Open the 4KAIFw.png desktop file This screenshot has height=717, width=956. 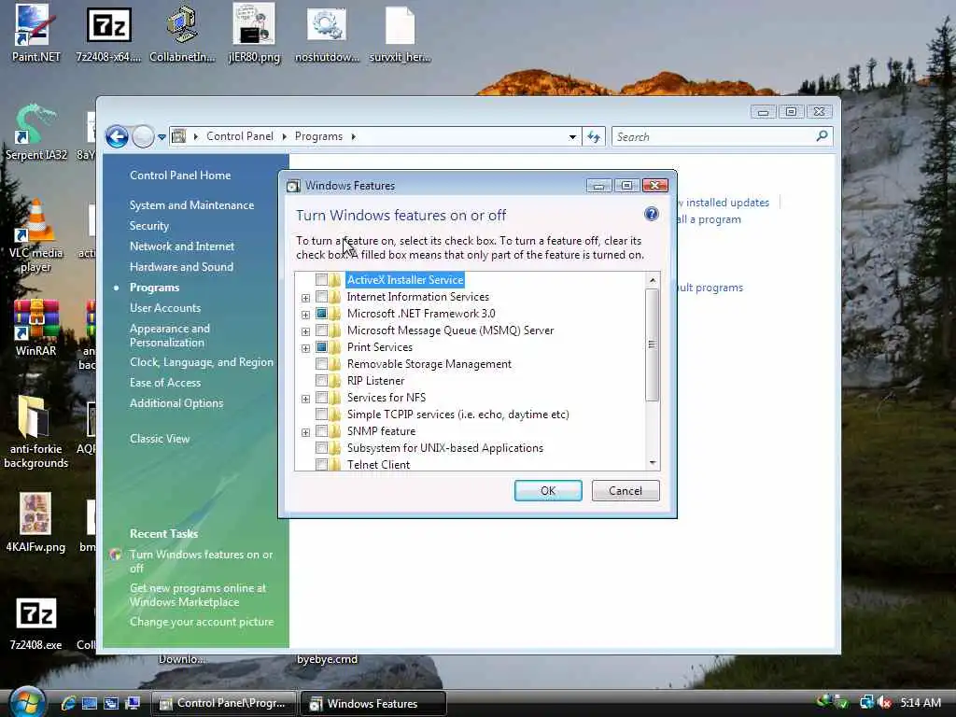pos(35,521)
